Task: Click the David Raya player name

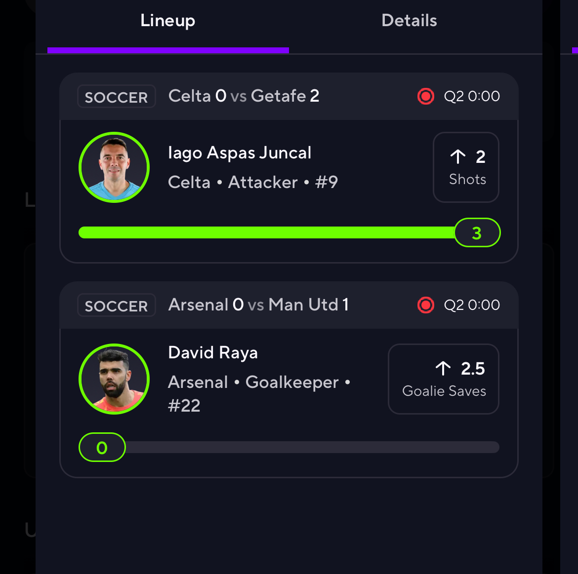Action: pyautogui.click(x=213, y=353)
